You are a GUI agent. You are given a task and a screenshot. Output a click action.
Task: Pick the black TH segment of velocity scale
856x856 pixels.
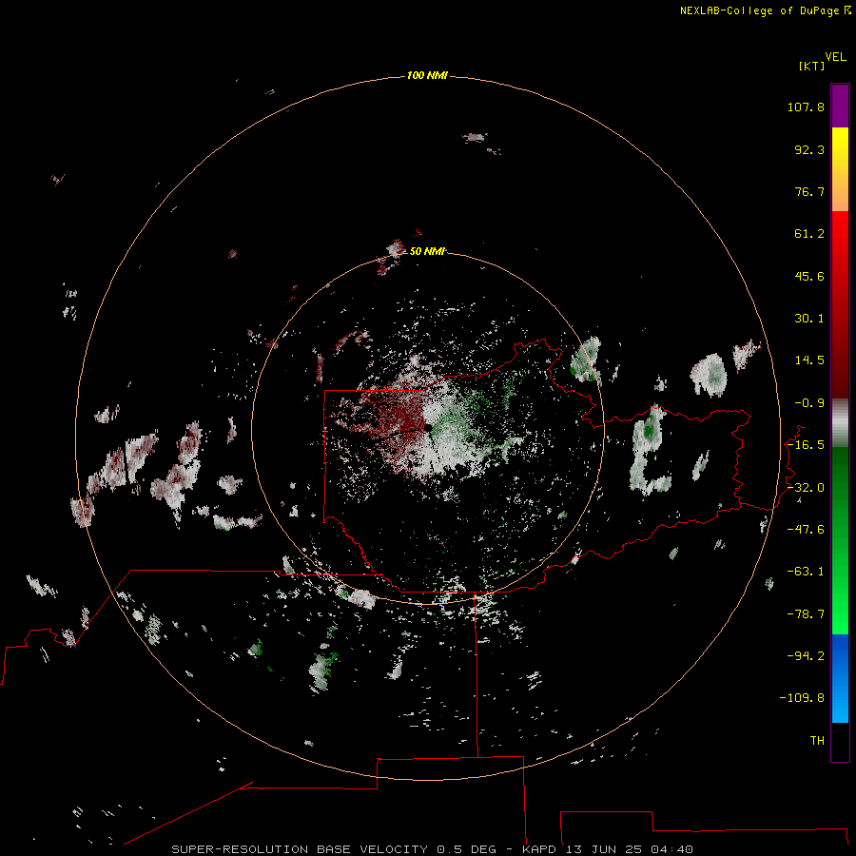tap(840, 742)
